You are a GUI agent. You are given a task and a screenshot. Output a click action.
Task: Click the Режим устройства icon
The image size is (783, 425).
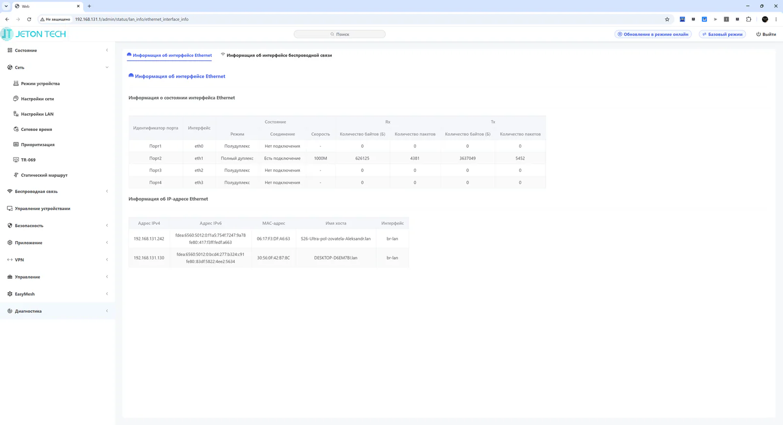click(x=16, y=84)
